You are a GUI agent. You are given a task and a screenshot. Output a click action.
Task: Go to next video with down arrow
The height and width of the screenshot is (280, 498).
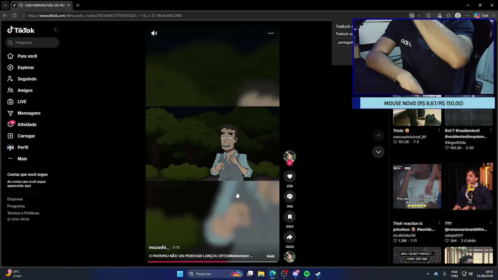(378, 152)
